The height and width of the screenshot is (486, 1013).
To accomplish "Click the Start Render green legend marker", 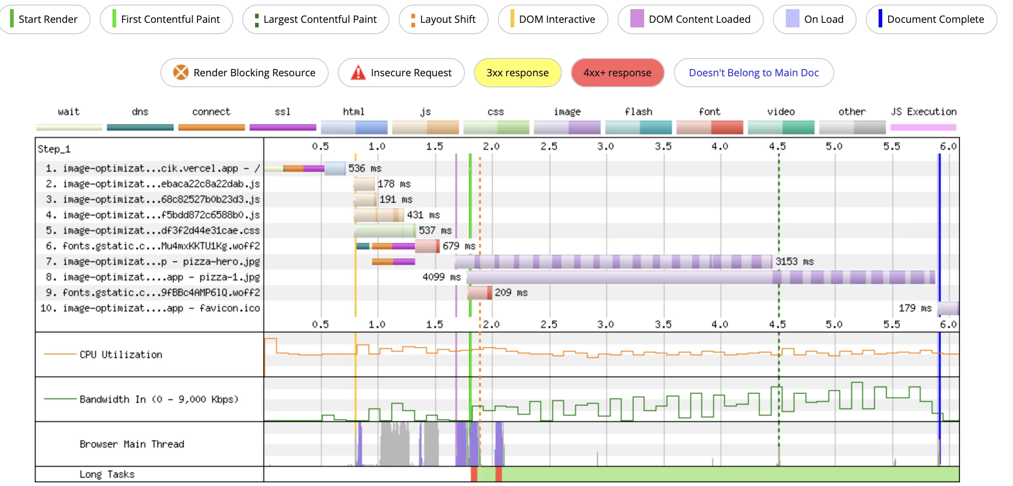I will (11, 19).
